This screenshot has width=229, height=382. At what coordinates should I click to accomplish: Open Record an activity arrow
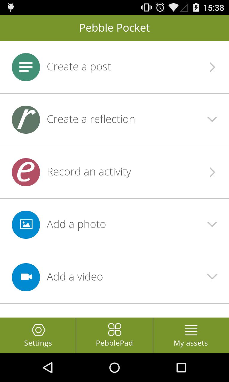(212, 172)
